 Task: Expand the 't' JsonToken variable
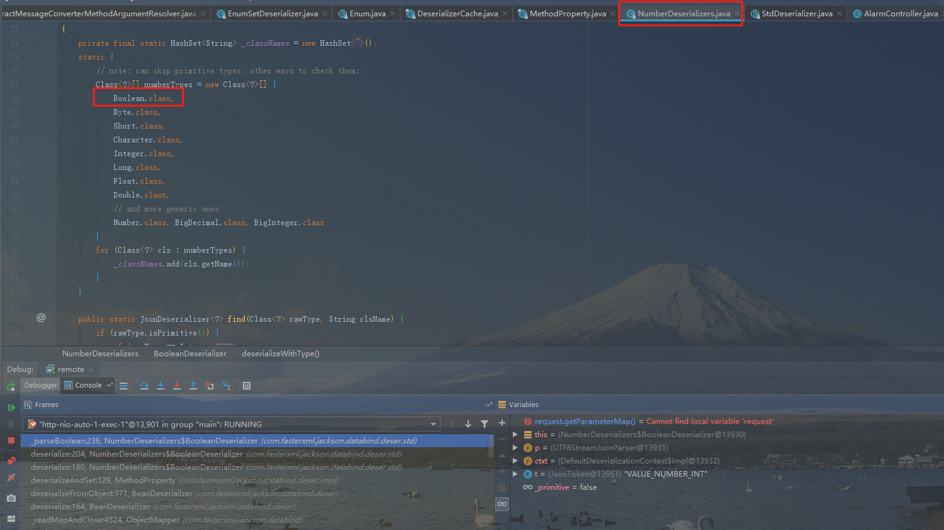click(x=515, y=474)
